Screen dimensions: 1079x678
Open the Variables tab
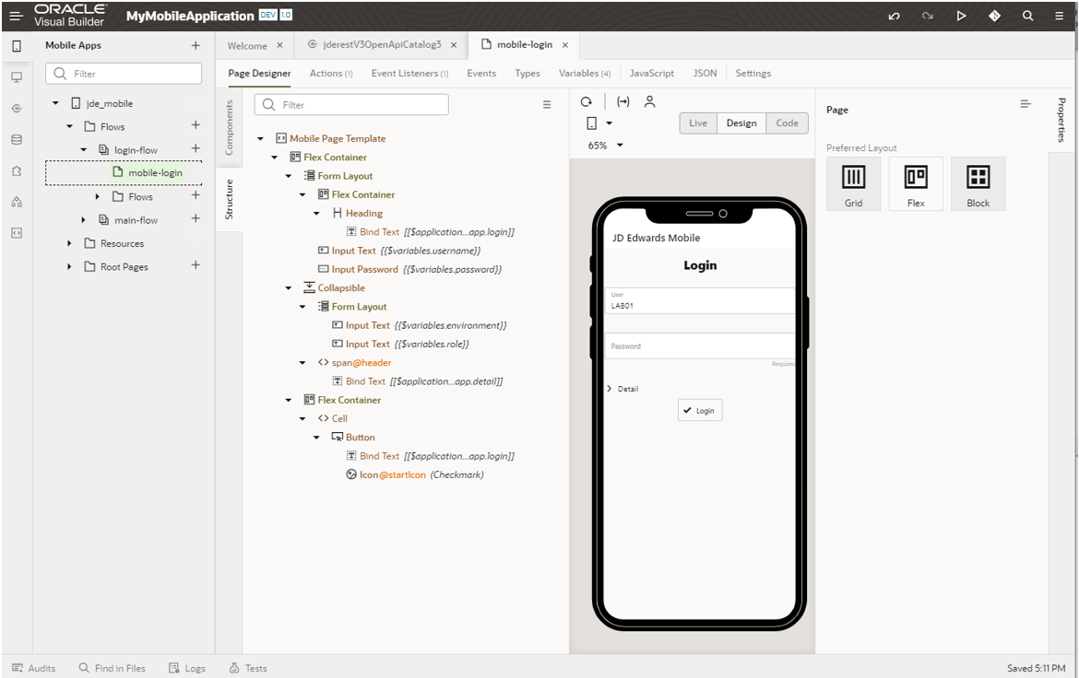(x=585, y=73)
